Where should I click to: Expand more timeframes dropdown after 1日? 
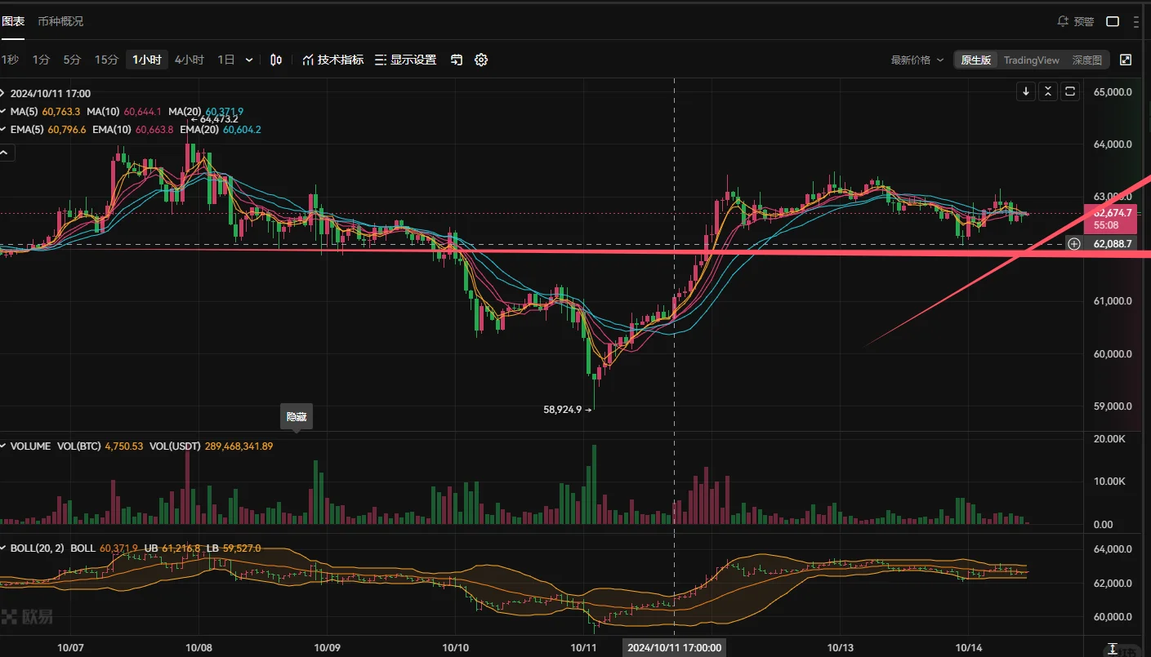[x=249, y=60]
